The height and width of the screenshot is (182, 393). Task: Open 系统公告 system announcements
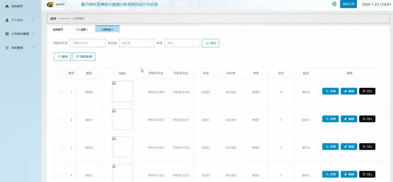349,4
